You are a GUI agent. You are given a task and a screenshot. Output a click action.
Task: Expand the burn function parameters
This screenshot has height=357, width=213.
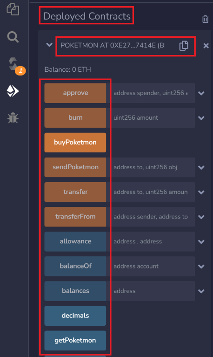(201, 118)
